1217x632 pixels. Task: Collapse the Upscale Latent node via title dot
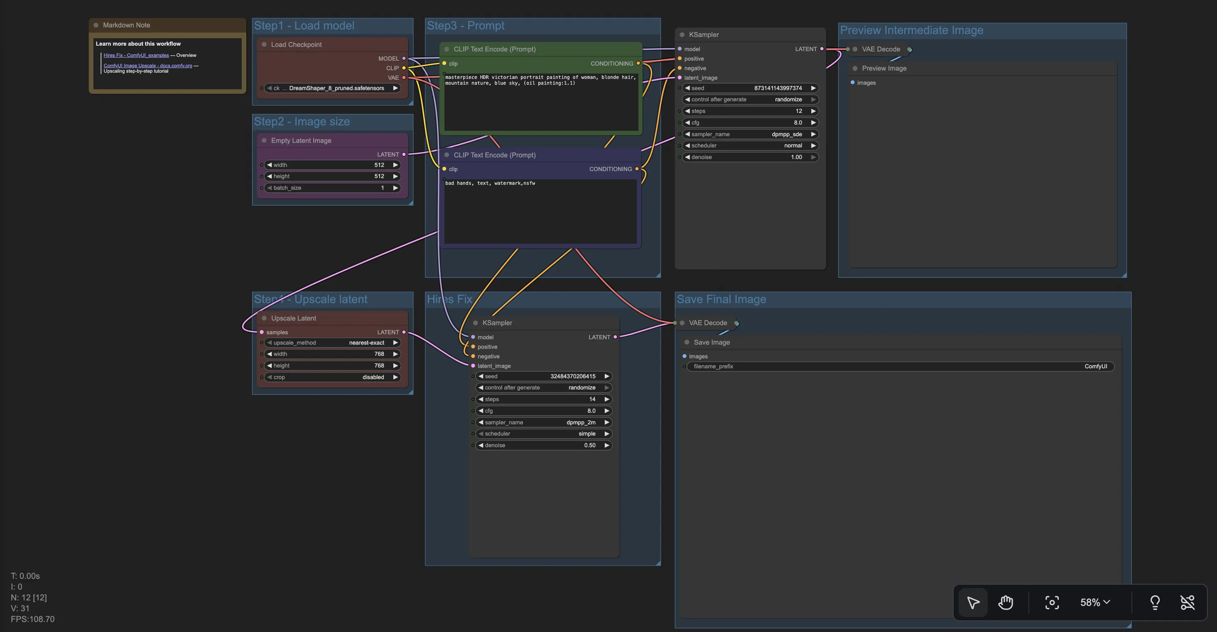tap(264, 318)
